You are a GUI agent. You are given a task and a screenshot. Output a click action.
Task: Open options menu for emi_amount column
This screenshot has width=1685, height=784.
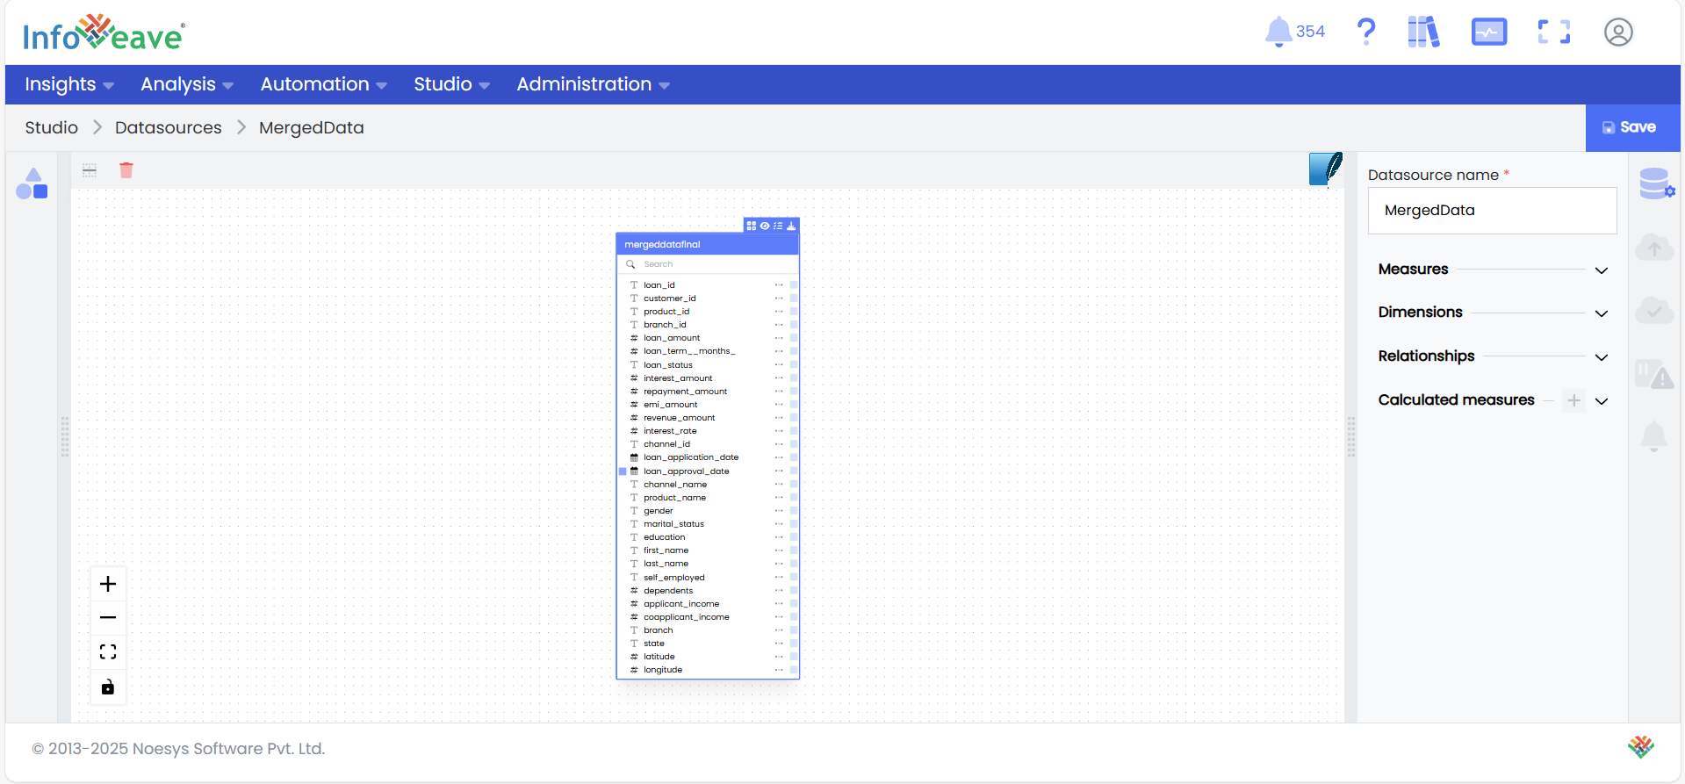(779, 405)
